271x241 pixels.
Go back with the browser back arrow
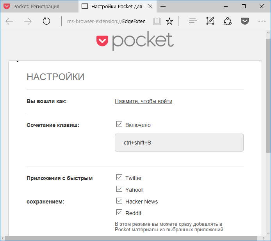coord(9,21)
